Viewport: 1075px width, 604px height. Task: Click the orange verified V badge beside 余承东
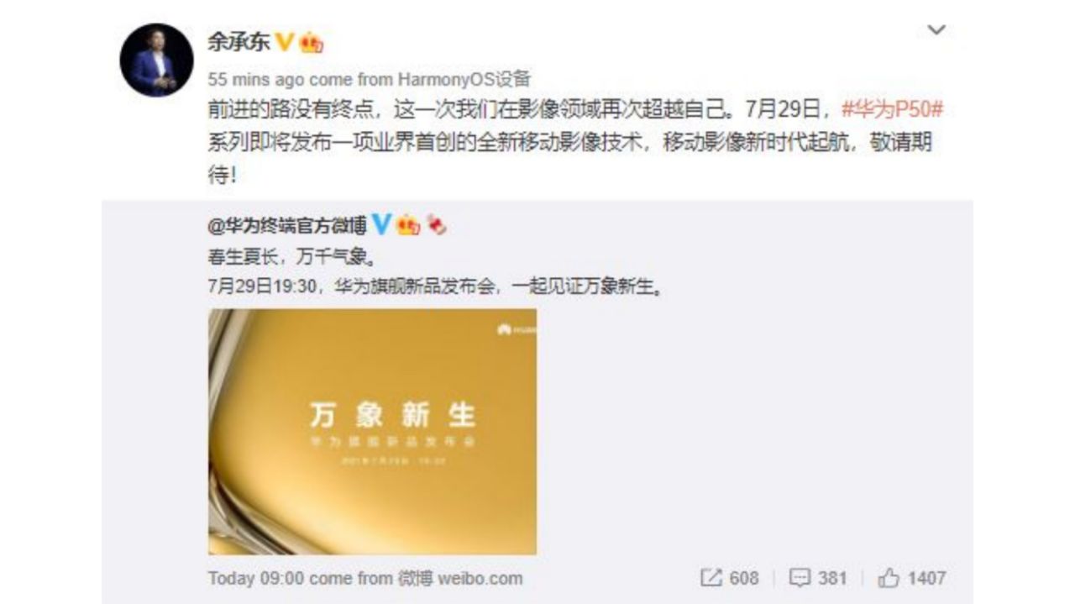[x=285, y=42]
